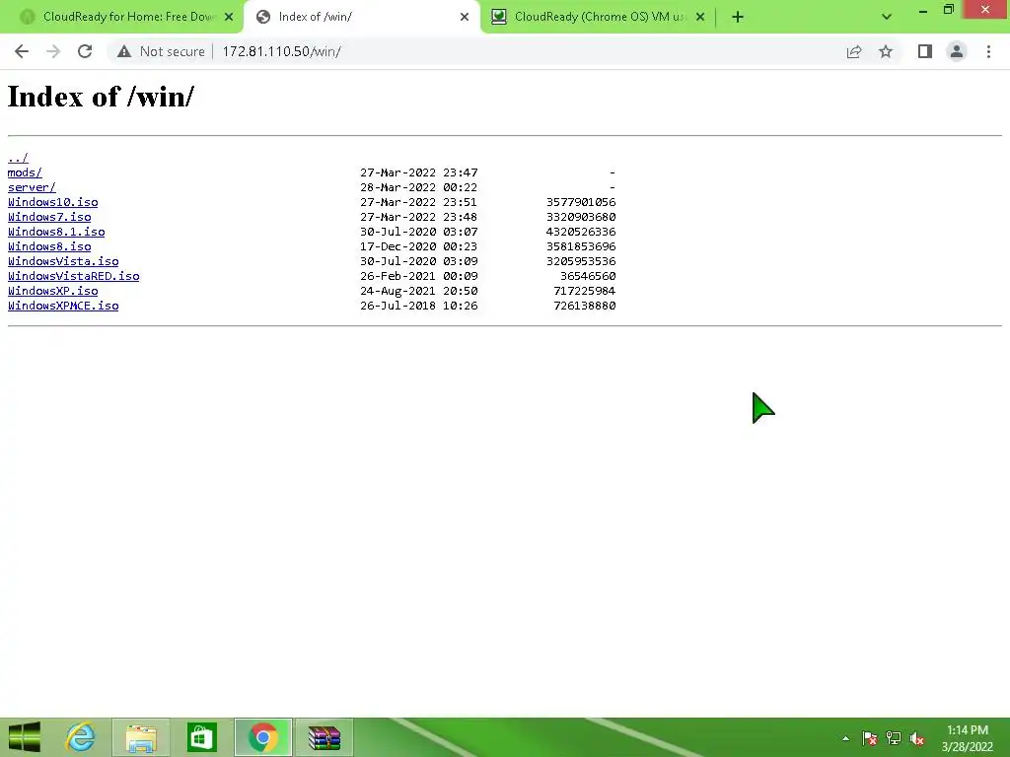The width and height of the screenshot is (1010, 757).
Task: Open the network status tray icon
Action: (x=894, y=738)
